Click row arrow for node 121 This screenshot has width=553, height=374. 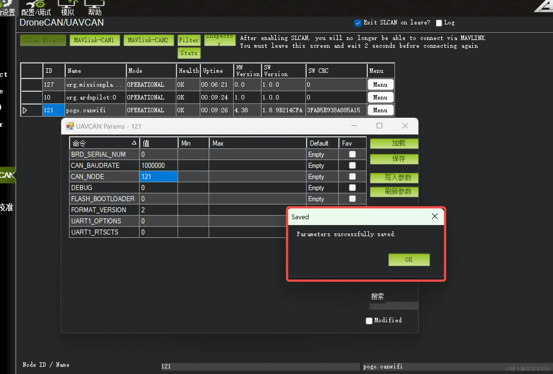point(25,110)
